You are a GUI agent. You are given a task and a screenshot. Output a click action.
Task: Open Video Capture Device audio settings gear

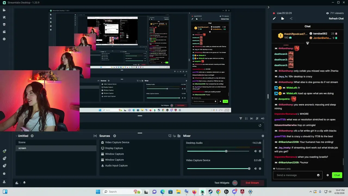click(260, 169)
